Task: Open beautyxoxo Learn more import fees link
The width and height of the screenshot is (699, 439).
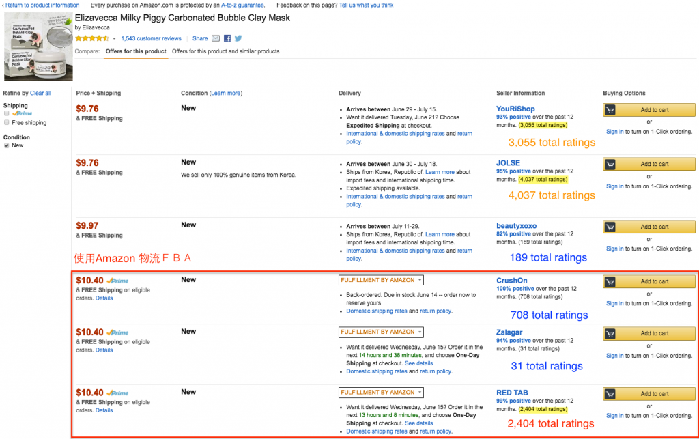Action: click(440, 234)
